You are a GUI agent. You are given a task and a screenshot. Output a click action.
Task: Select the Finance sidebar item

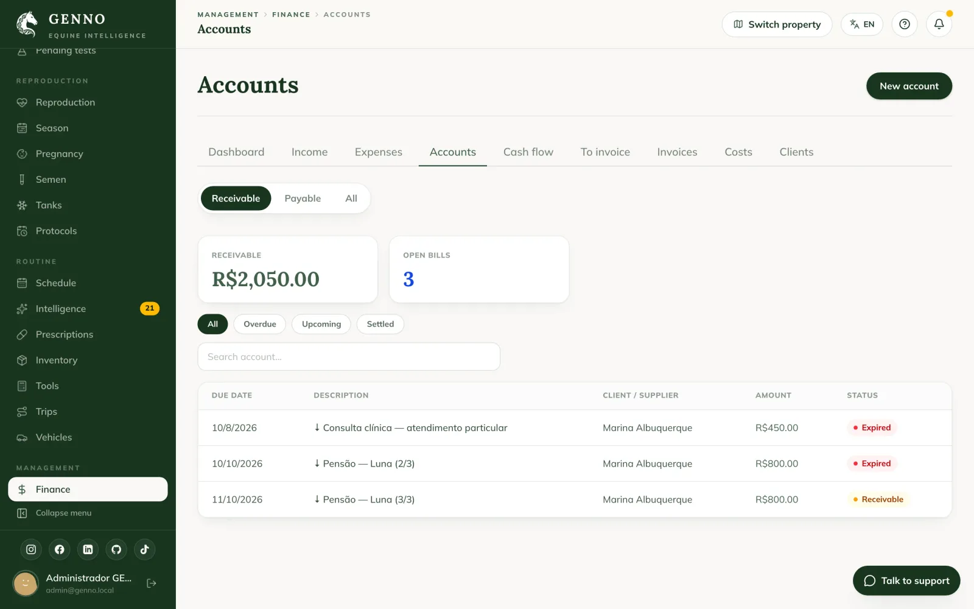[88, 490]
